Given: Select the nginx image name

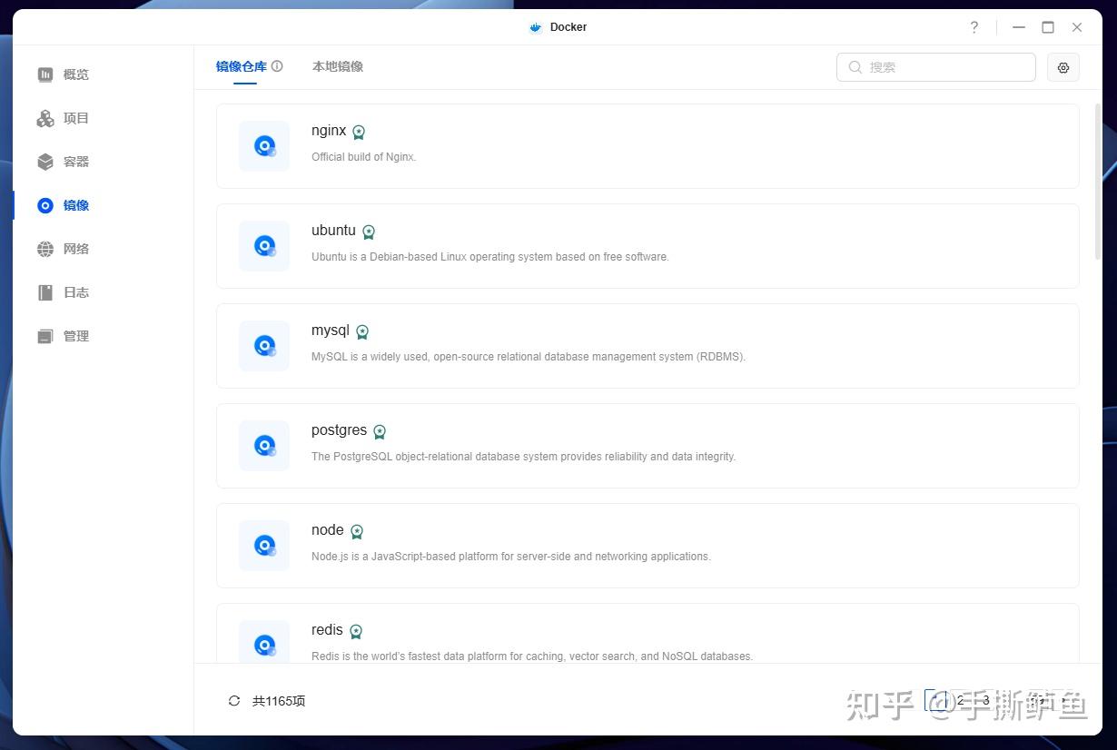Looking at the screenshot, I should 329,131.
